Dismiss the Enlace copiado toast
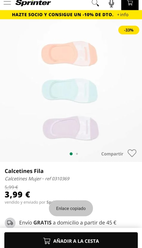Image resolution: width=142 pixels, height=248 pixels. [x=71, y=208]
